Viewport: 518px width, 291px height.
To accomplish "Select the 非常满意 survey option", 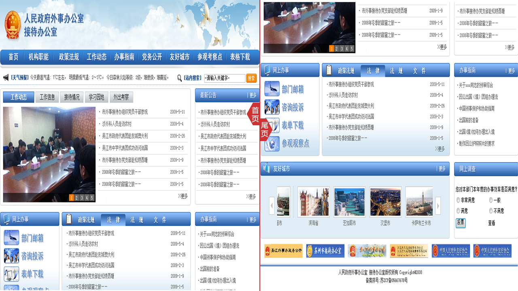I will coord(458,200).
